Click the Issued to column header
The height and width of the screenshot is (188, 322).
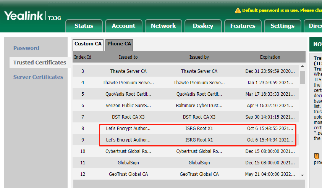[x=128, y=57]
